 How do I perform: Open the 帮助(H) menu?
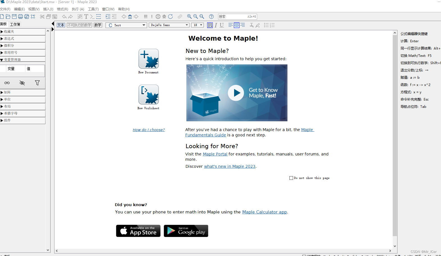pyautogui.click(x=124, y=9)
